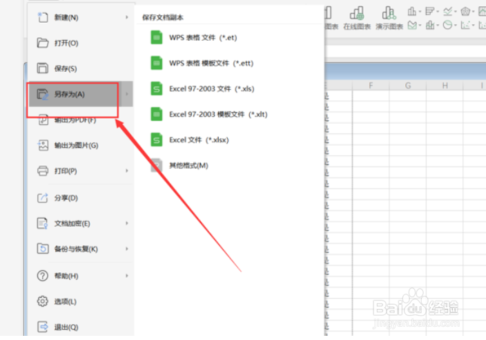486x340 pixels.
Task: Open the scatter chart dropdown arrow
Action: point(474,26)
